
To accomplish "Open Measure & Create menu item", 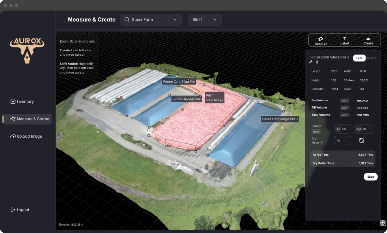I will tap(27, 119).
